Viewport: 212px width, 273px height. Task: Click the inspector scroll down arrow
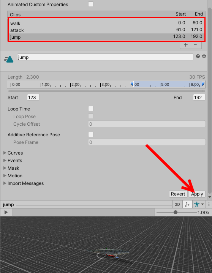[x=210, y=197]
